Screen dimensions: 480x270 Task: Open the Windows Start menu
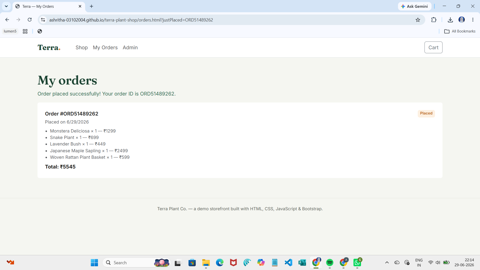[x=94, y=262]
